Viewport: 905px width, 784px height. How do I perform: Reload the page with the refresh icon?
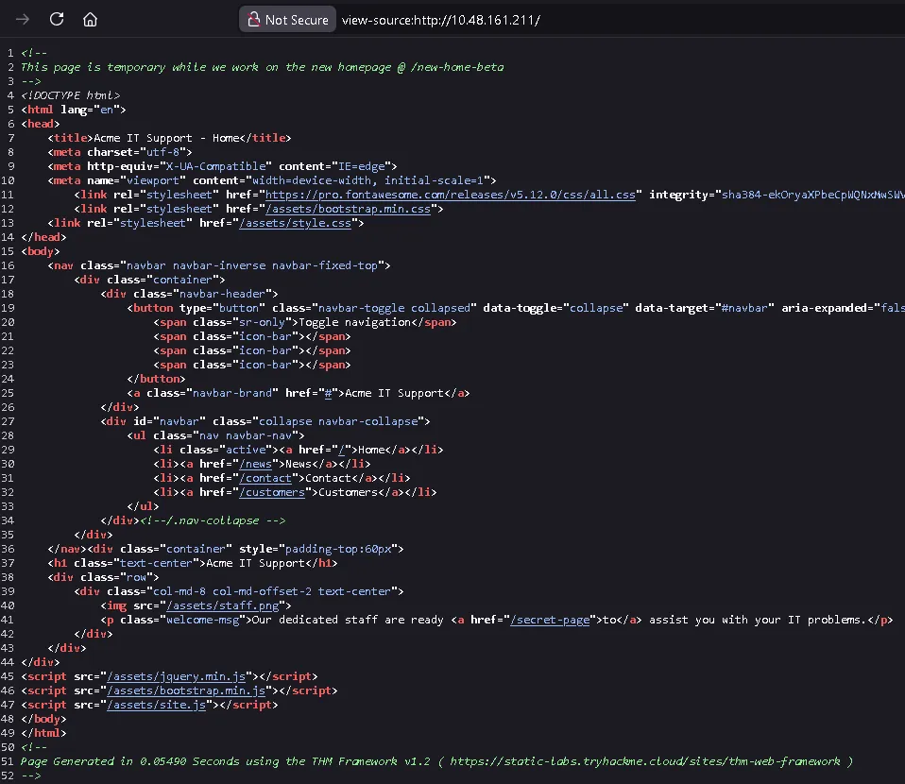tap(57, 20)
